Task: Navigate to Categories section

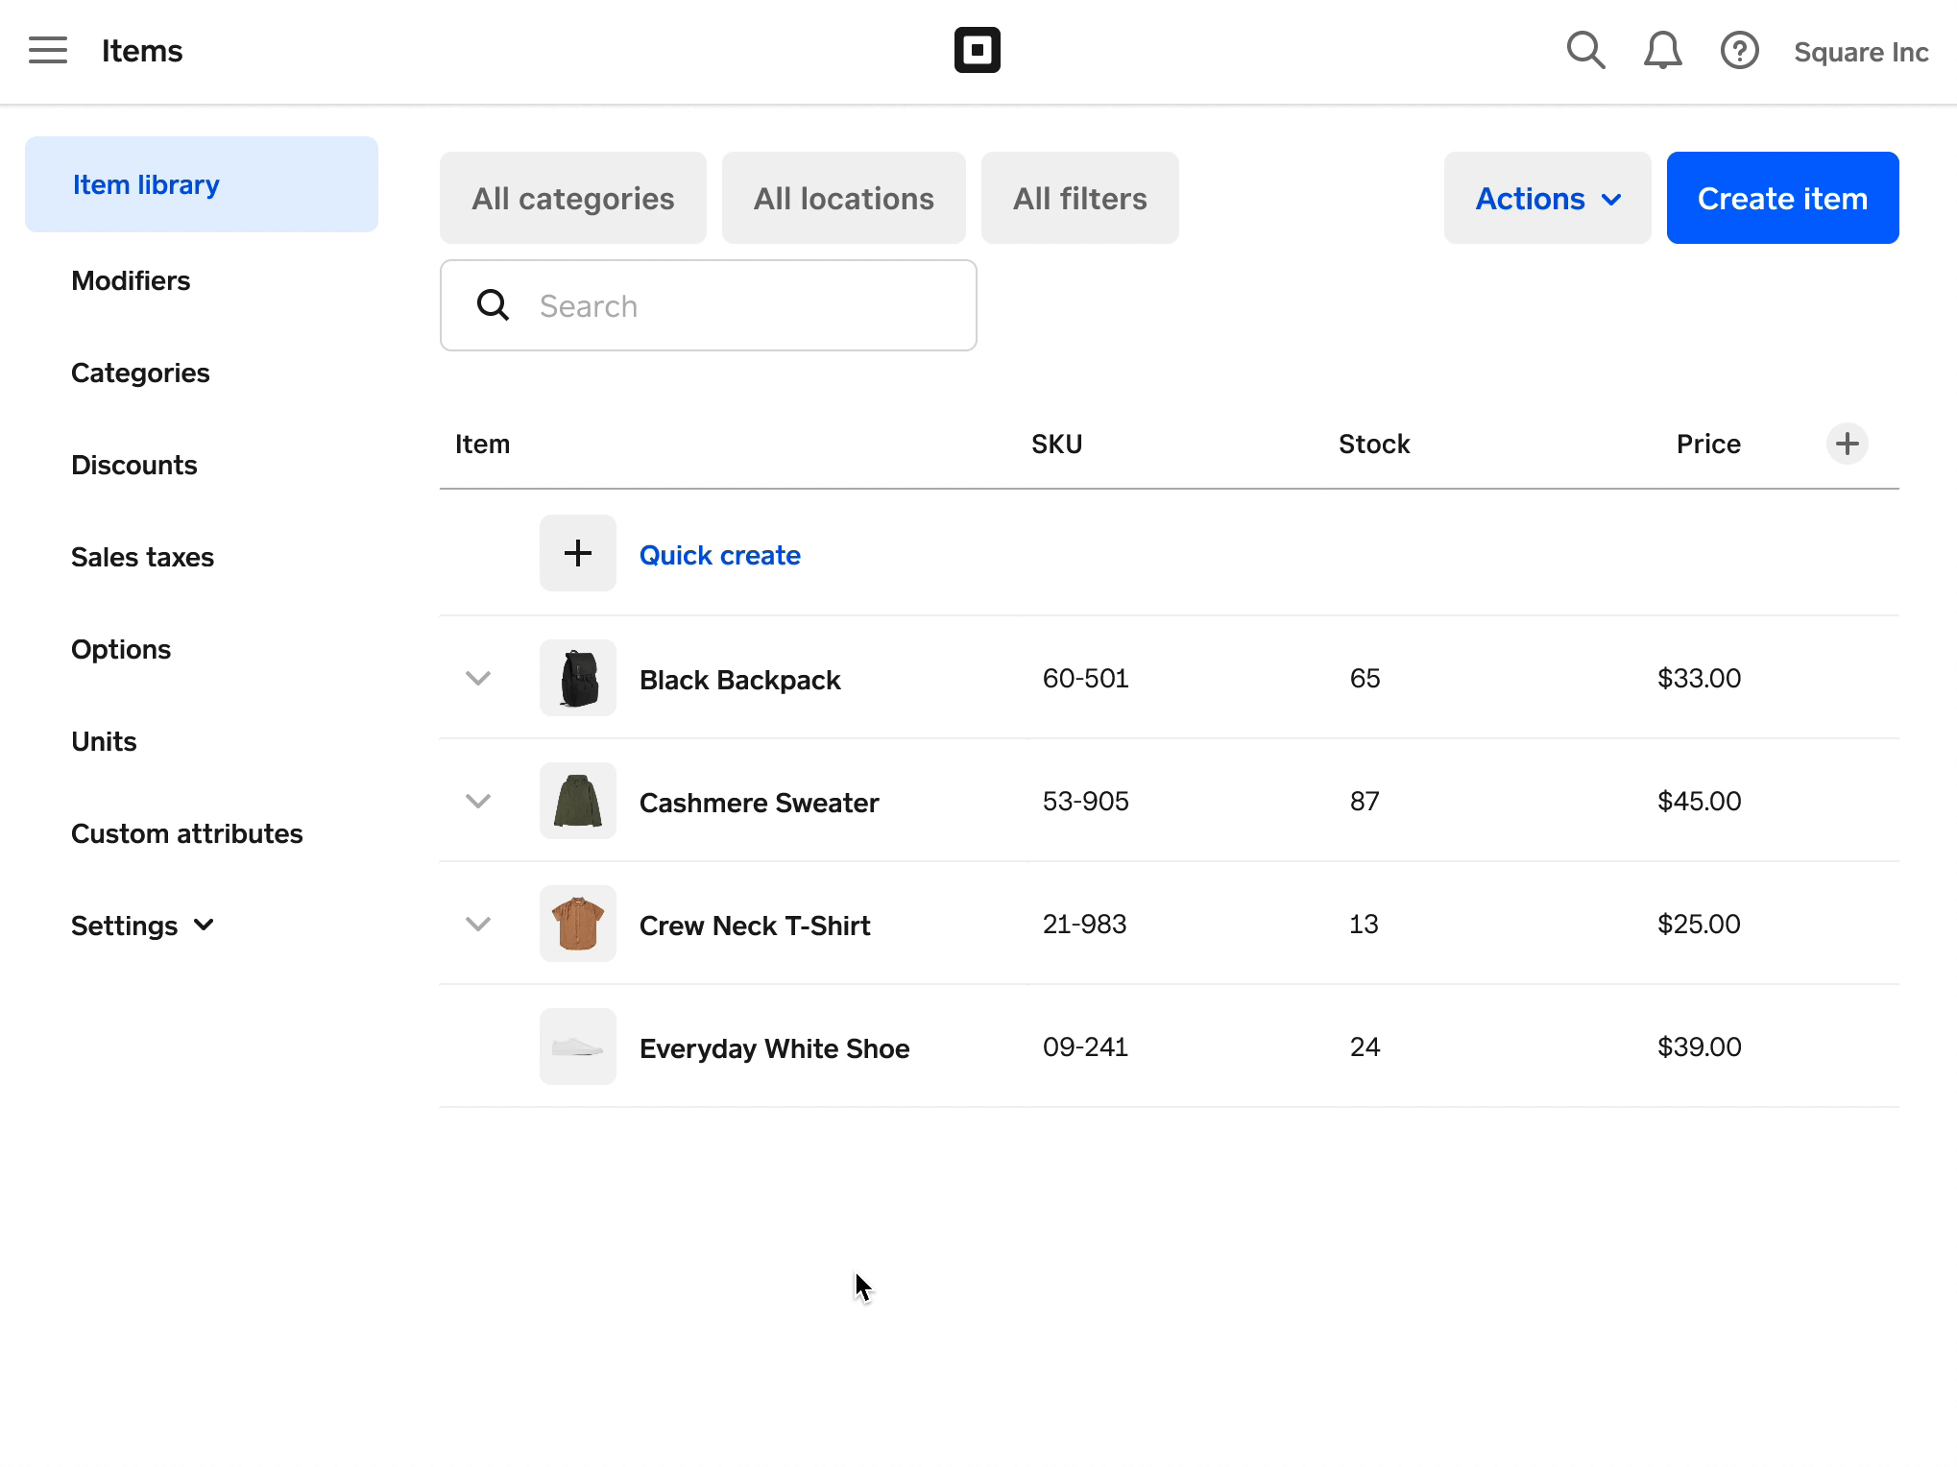Action: pyautogui.click(x=140, y=372)
